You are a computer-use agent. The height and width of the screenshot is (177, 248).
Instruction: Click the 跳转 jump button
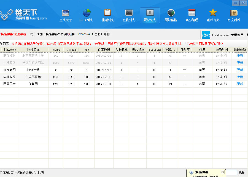pyautogui.click(x=241, y=173)
